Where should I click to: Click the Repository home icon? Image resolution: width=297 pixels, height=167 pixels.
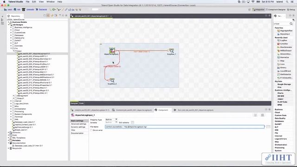8,16
